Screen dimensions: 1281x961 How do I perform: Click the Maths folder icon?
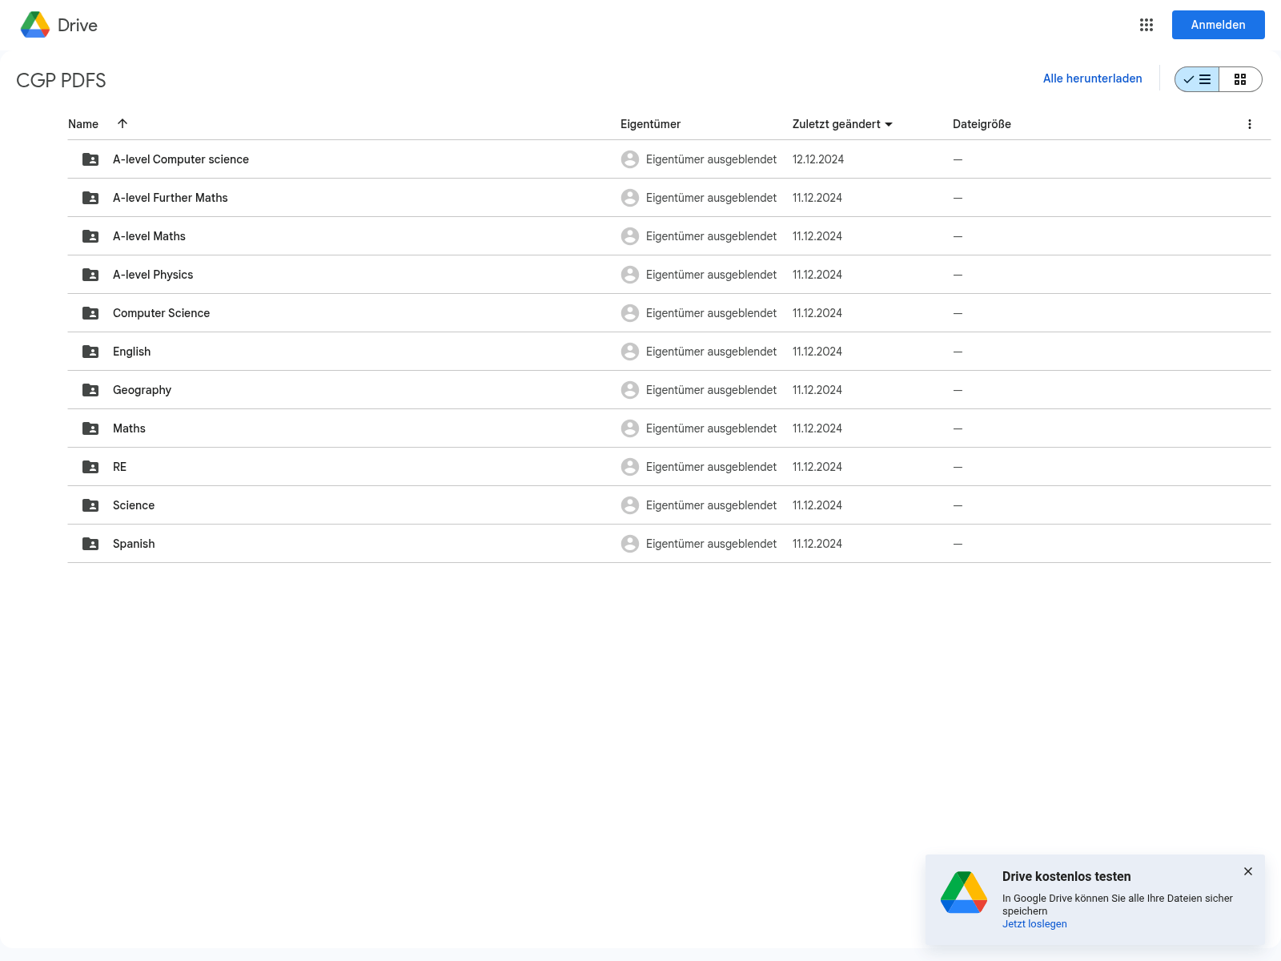[90, 428]
